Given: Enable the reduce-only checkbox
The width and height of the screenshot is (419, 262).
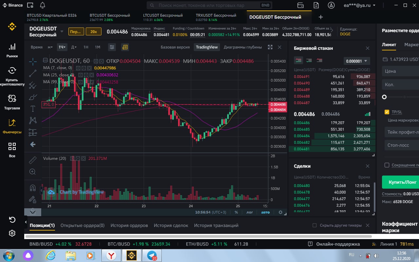Looking at the screenshot, I should click(387, 165).
